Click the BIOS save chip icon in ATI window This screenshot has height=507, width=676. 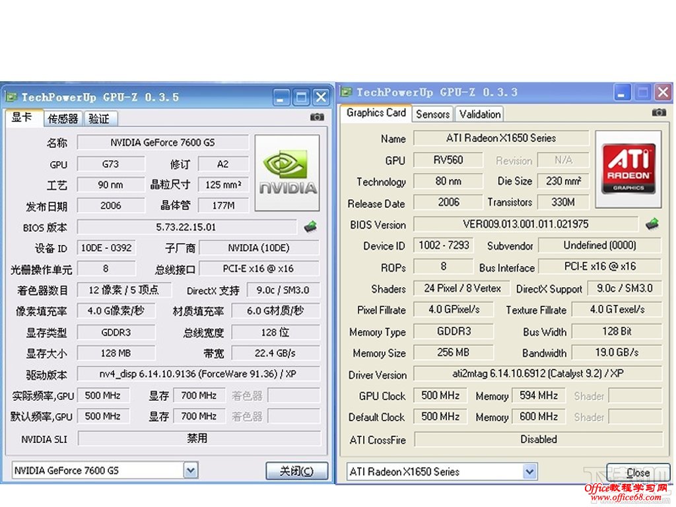(x=652, y=223)
